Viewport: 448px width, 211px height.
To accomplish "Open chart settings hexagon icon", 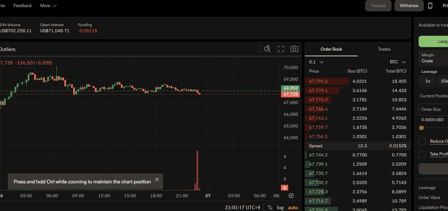I will tap(291, 195).
